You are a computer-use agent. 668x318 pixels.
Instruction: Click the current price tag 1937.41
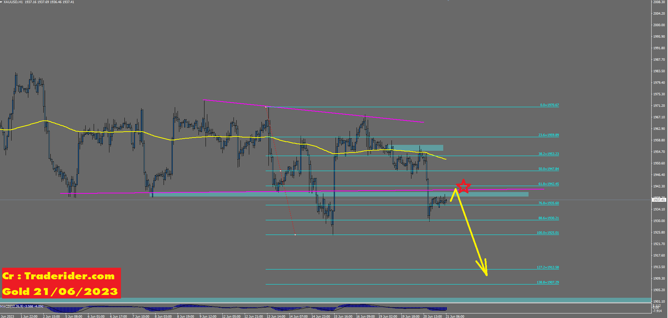pos(659,200)
